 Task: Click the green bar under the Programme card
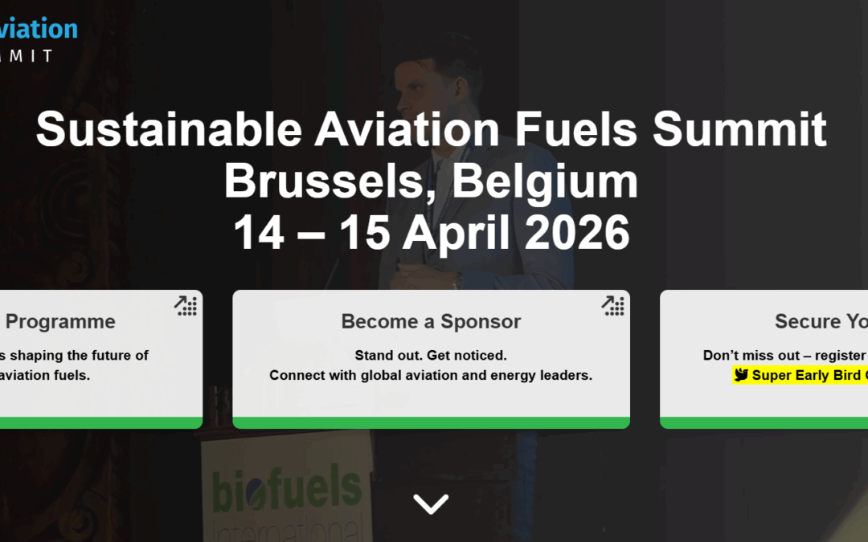pyautogui.click(x=100, y=422)
